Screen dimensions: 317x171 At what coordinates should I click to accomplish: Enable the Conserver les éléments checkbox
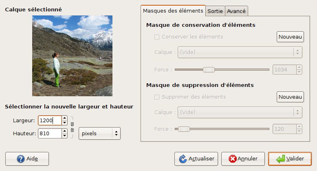pos(157,37)
